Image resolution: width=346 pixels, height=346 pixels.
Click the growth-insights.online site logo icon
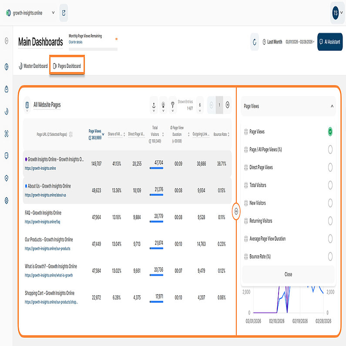pos(8,13)
